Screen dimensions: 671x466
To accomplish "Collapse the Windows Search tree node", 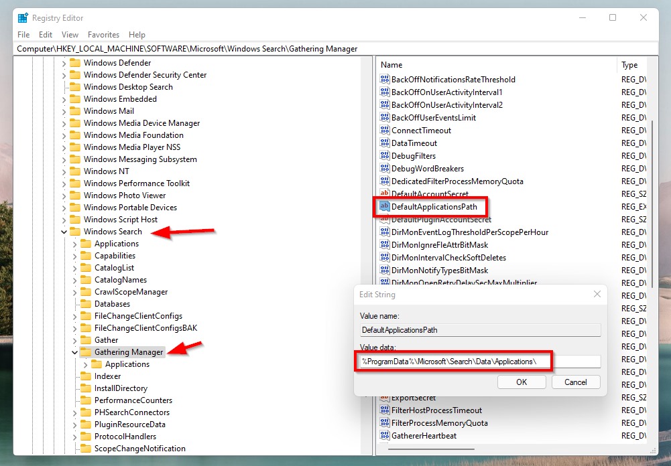I will [x=64, y=232].
